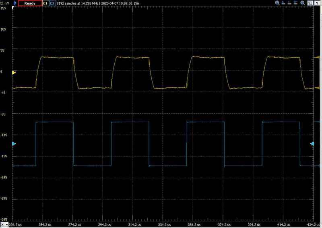Viewport: 322px width, 228px height.
Task: Click the first magnifier zoom icon
Action: coord(277,3)
